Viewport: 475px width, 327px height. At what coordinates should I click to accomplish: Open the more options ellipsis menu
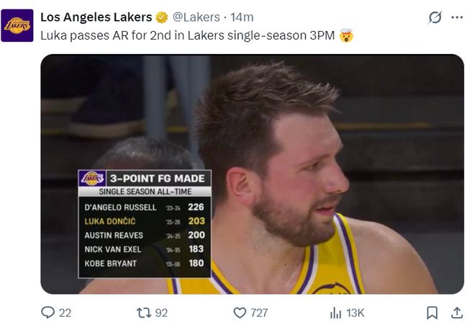(457, 17)
